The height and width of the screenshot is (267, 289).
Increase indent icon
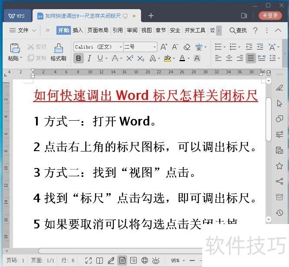(x=260, y=47)
